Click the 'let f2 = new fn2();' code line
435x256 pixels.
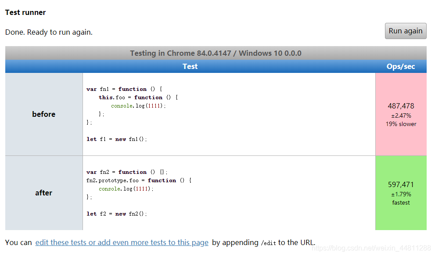116,214
